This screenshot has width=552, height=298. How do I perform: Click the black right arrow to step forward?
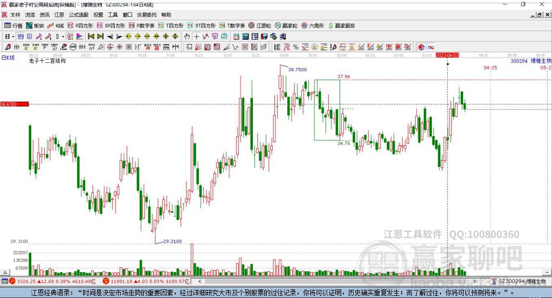(x=119, y=37)
